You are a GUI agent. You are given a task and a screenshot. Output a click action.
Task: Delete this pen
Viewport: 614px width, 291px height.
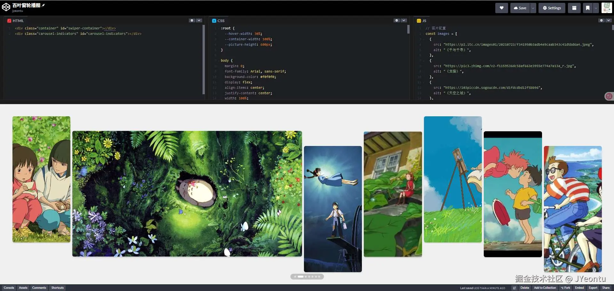coord(525,288)
